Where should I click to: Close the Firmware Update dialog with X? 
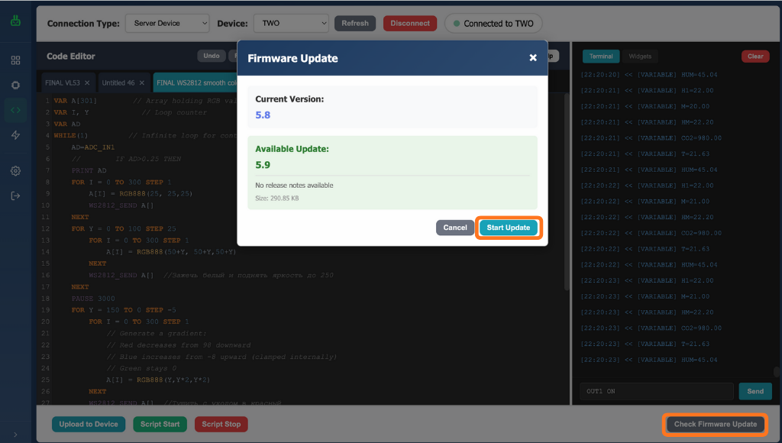tap(533, 58)
